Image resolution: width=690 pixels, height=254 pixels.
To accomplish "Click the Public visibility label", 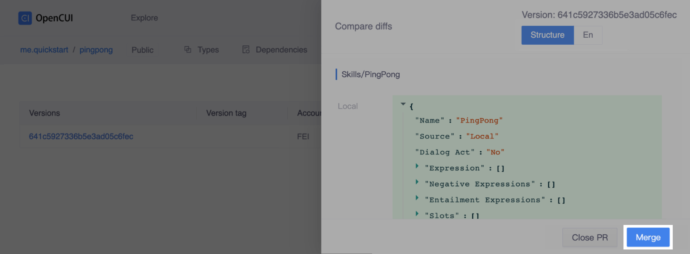I will coord(143,50).
